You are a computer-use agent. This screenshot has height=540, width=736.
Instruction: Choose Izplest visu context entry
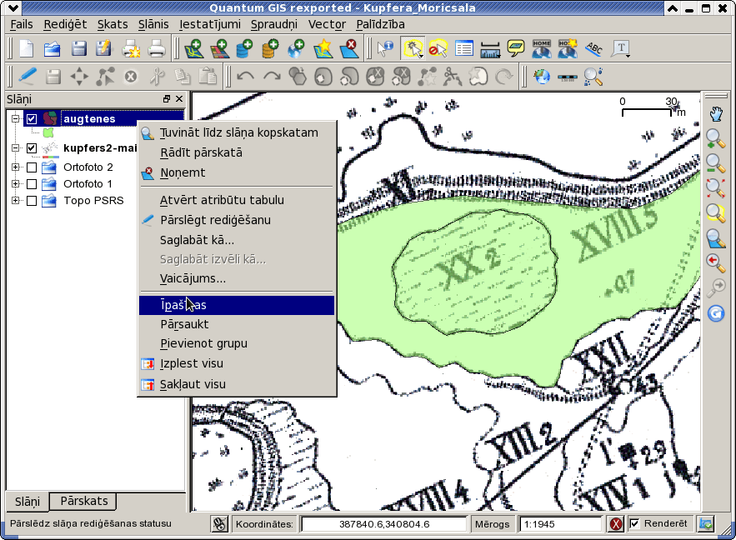(237, 363)
